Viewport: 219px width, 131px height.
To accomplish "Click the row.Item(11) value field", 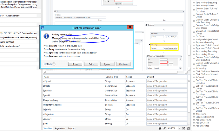I will pyautogui.click(x=171, y=37).
